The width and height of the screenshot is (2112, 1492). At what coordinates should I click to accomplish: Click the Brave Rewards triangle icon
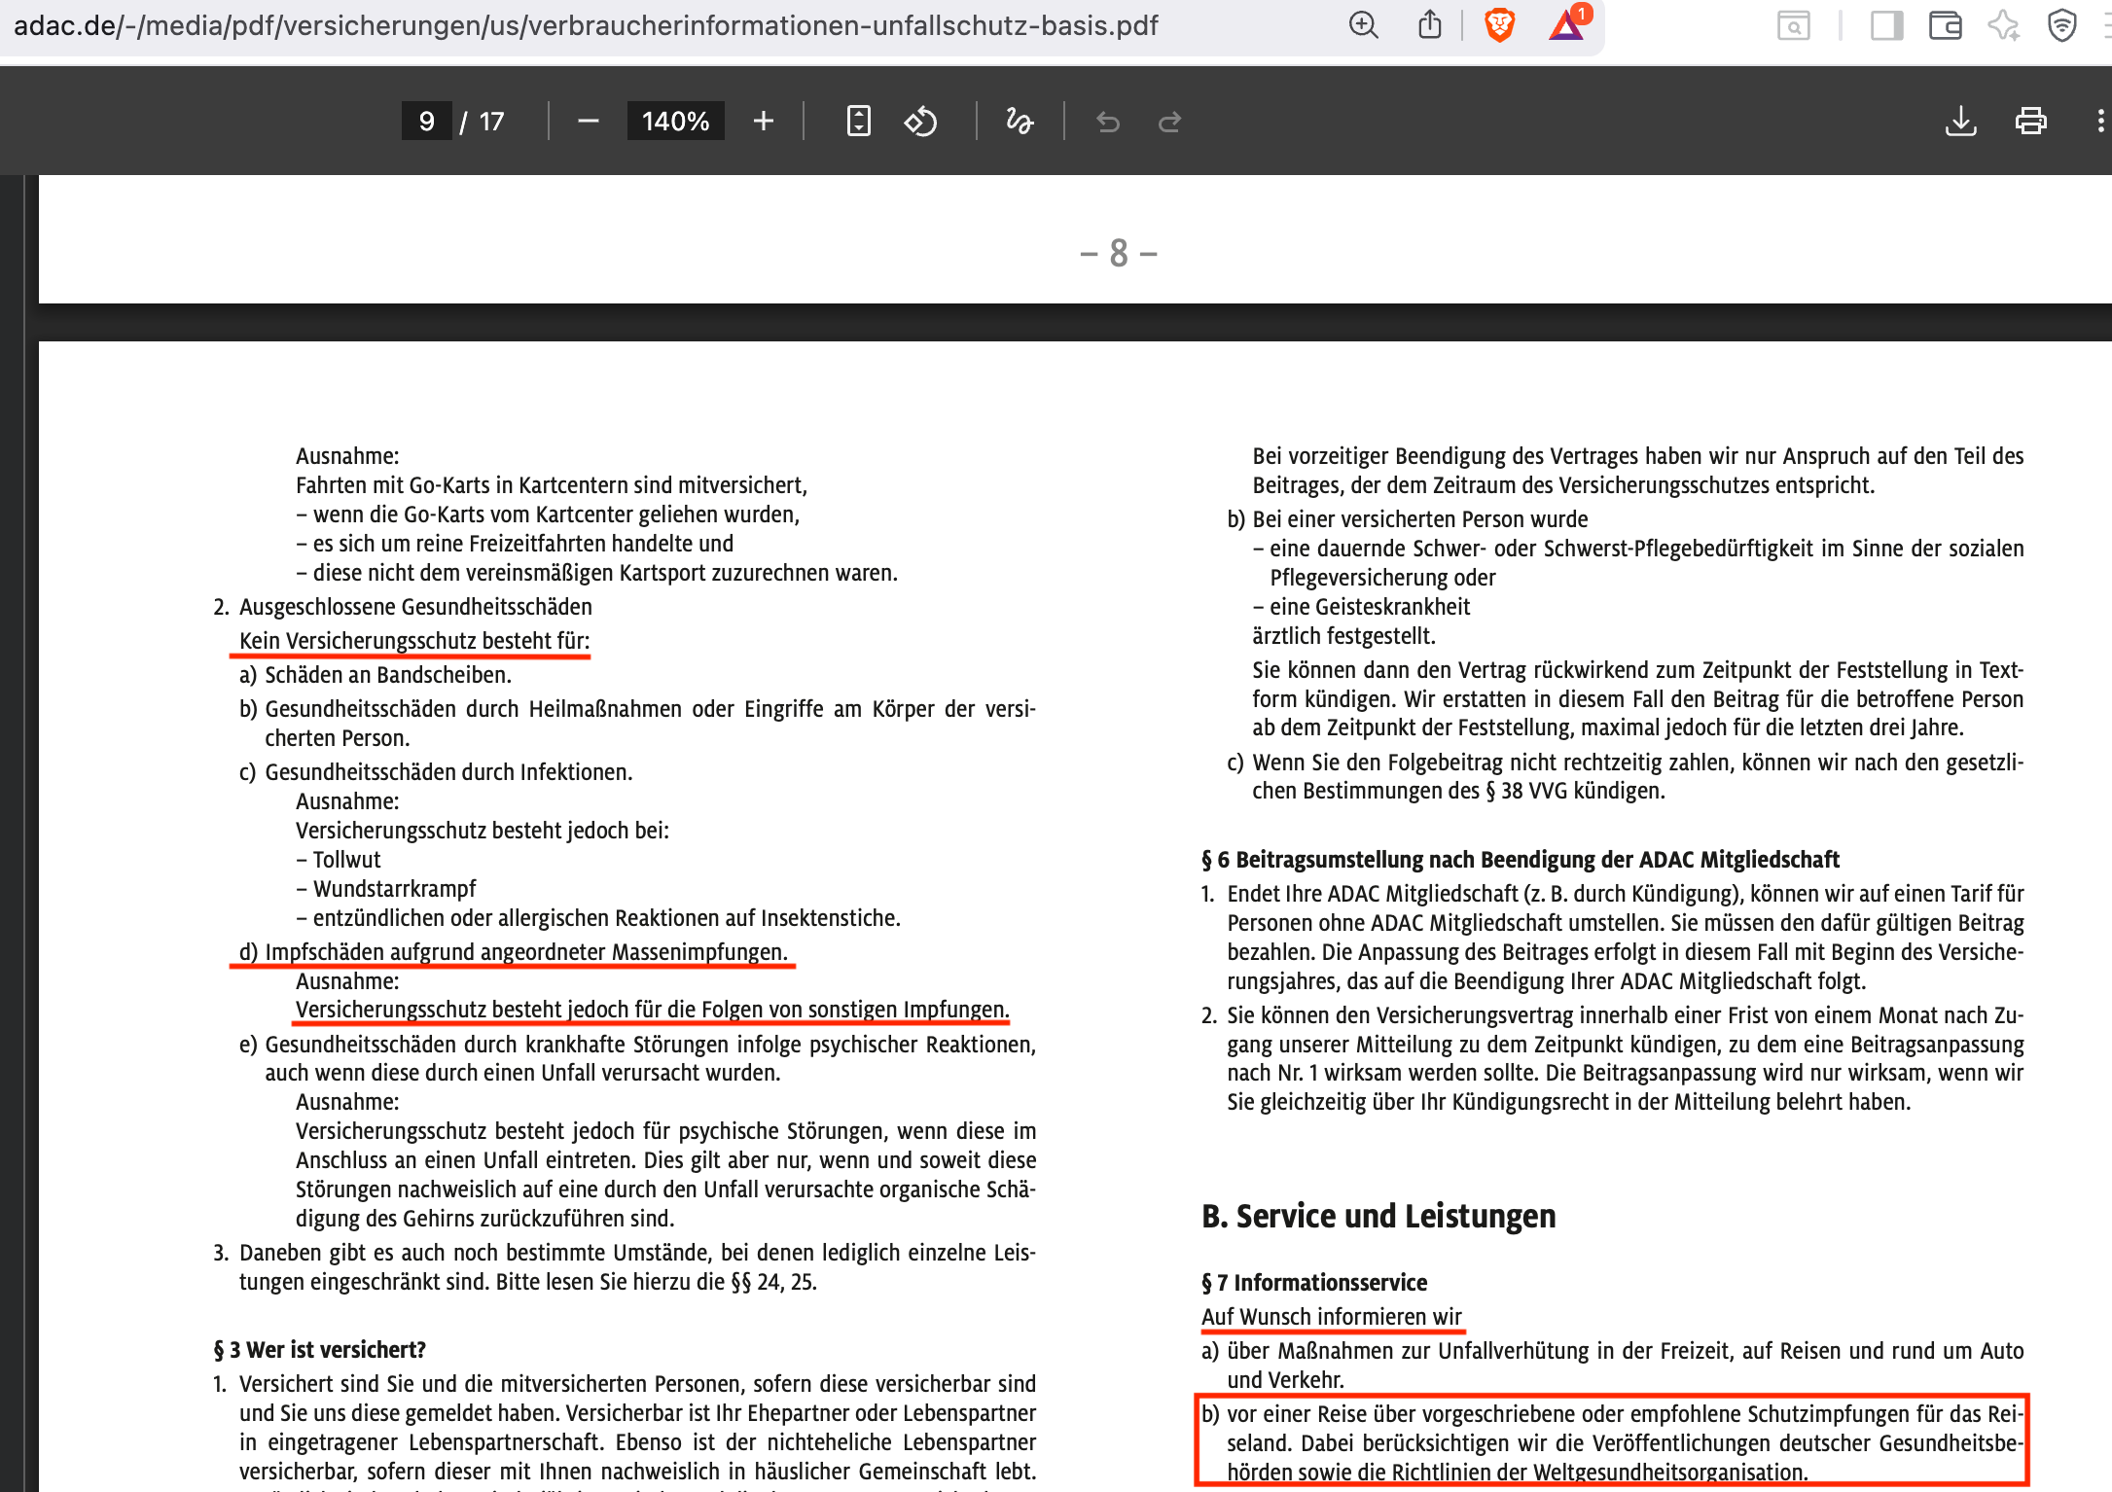click(1566, 25)
